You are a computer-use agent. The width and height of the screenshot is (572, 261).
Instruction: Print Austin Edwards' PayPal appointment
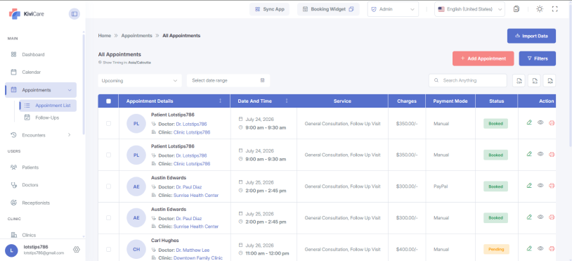[x=552, y=186]
